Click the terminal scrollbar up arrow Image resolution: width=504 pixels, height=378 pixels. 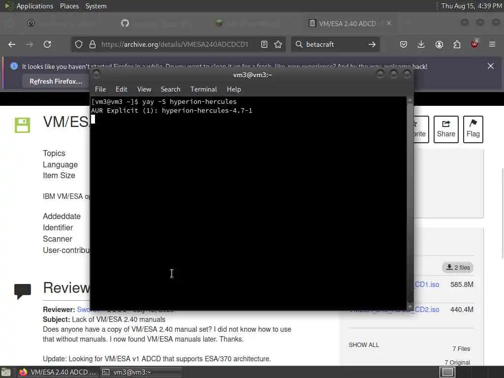[410, 100]
